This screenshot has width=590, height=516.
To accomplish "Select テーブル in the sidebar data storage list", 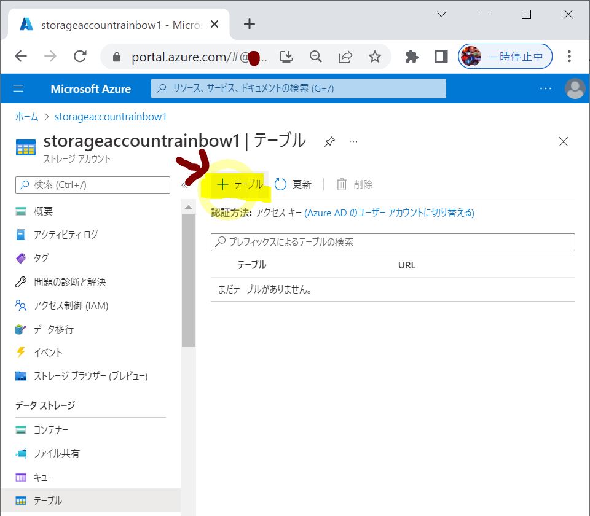I will [x=90, y=501].
